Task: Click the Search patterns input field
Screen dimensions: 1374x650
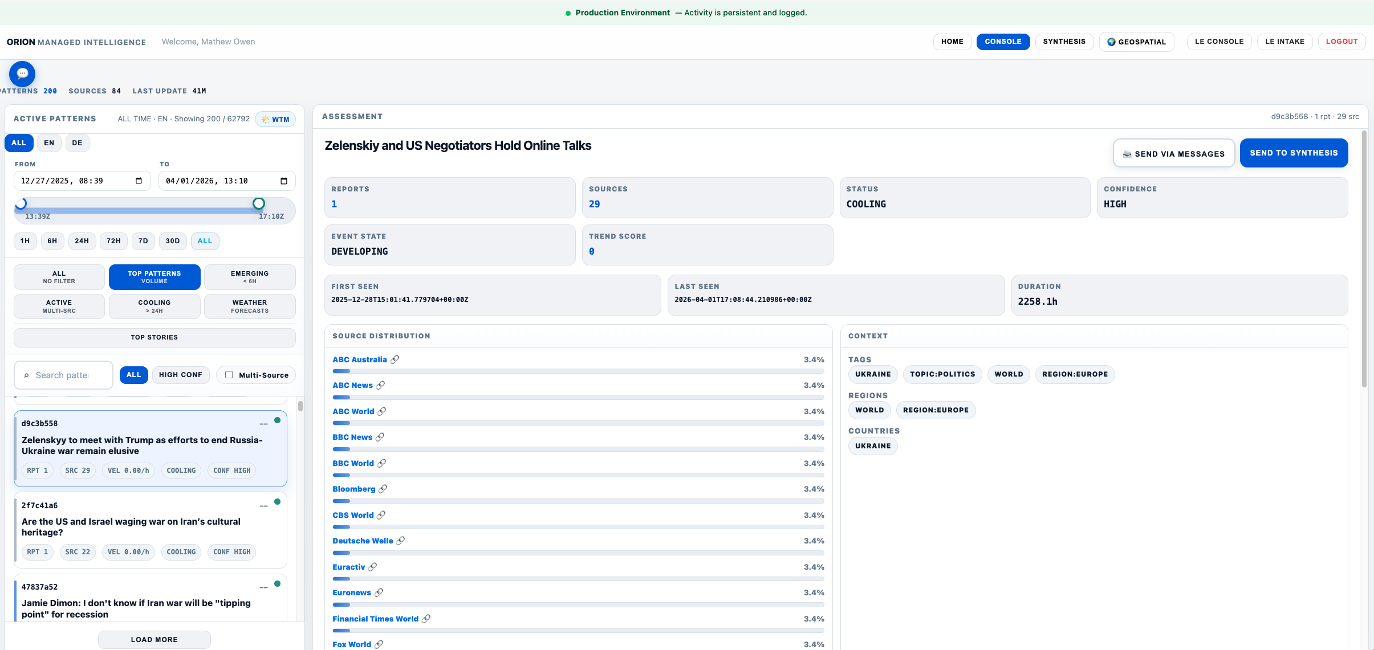Action: tap(63, 374)
